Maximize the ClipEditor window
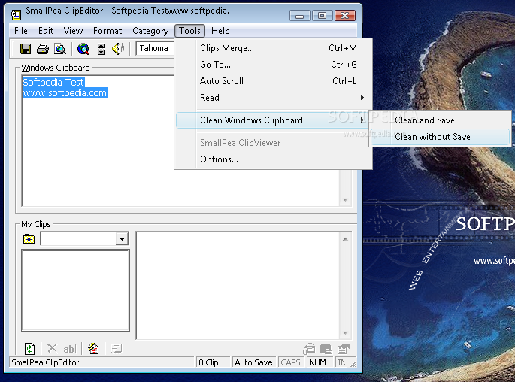The width and height of the screenshot is (515, 382). point(322,16)
